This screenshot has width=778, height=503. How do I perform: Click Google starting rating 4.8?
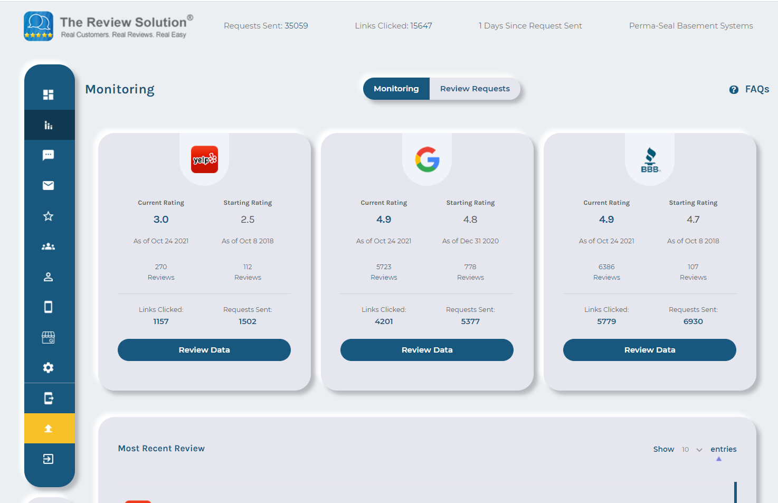pos(470,220)
